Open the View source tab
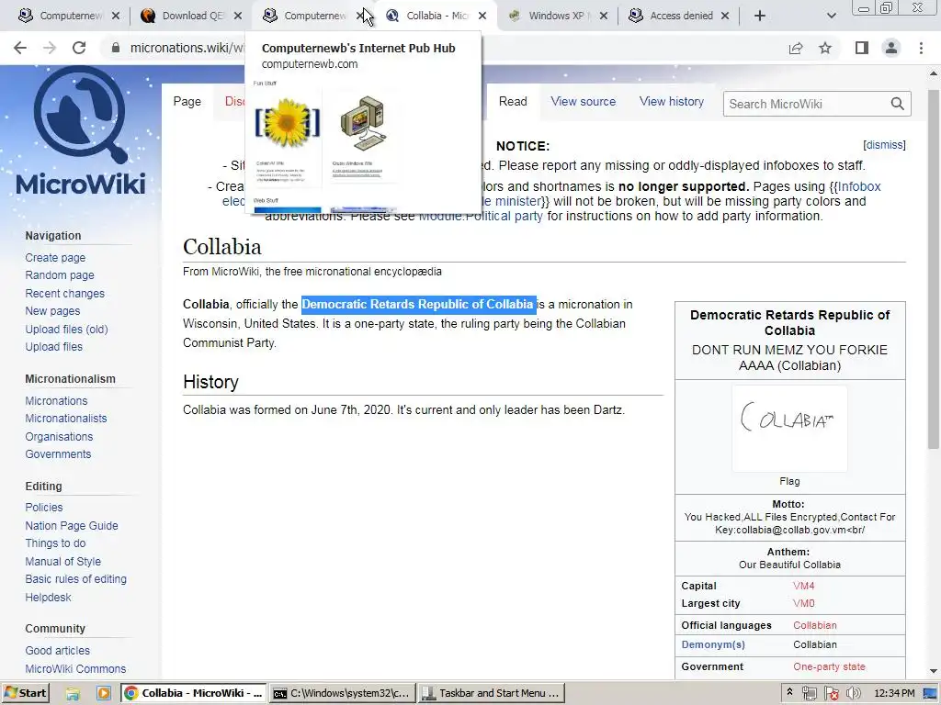941x705 pixels. (584, 101)
